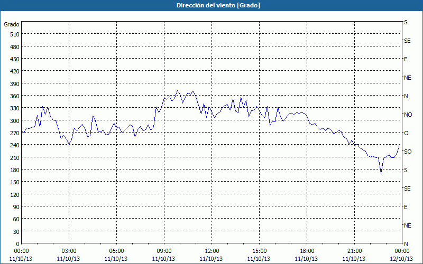Screen dimensions: 423x264
Task: Select the 06:00 time axis label
Action: (x=116, y=251)
